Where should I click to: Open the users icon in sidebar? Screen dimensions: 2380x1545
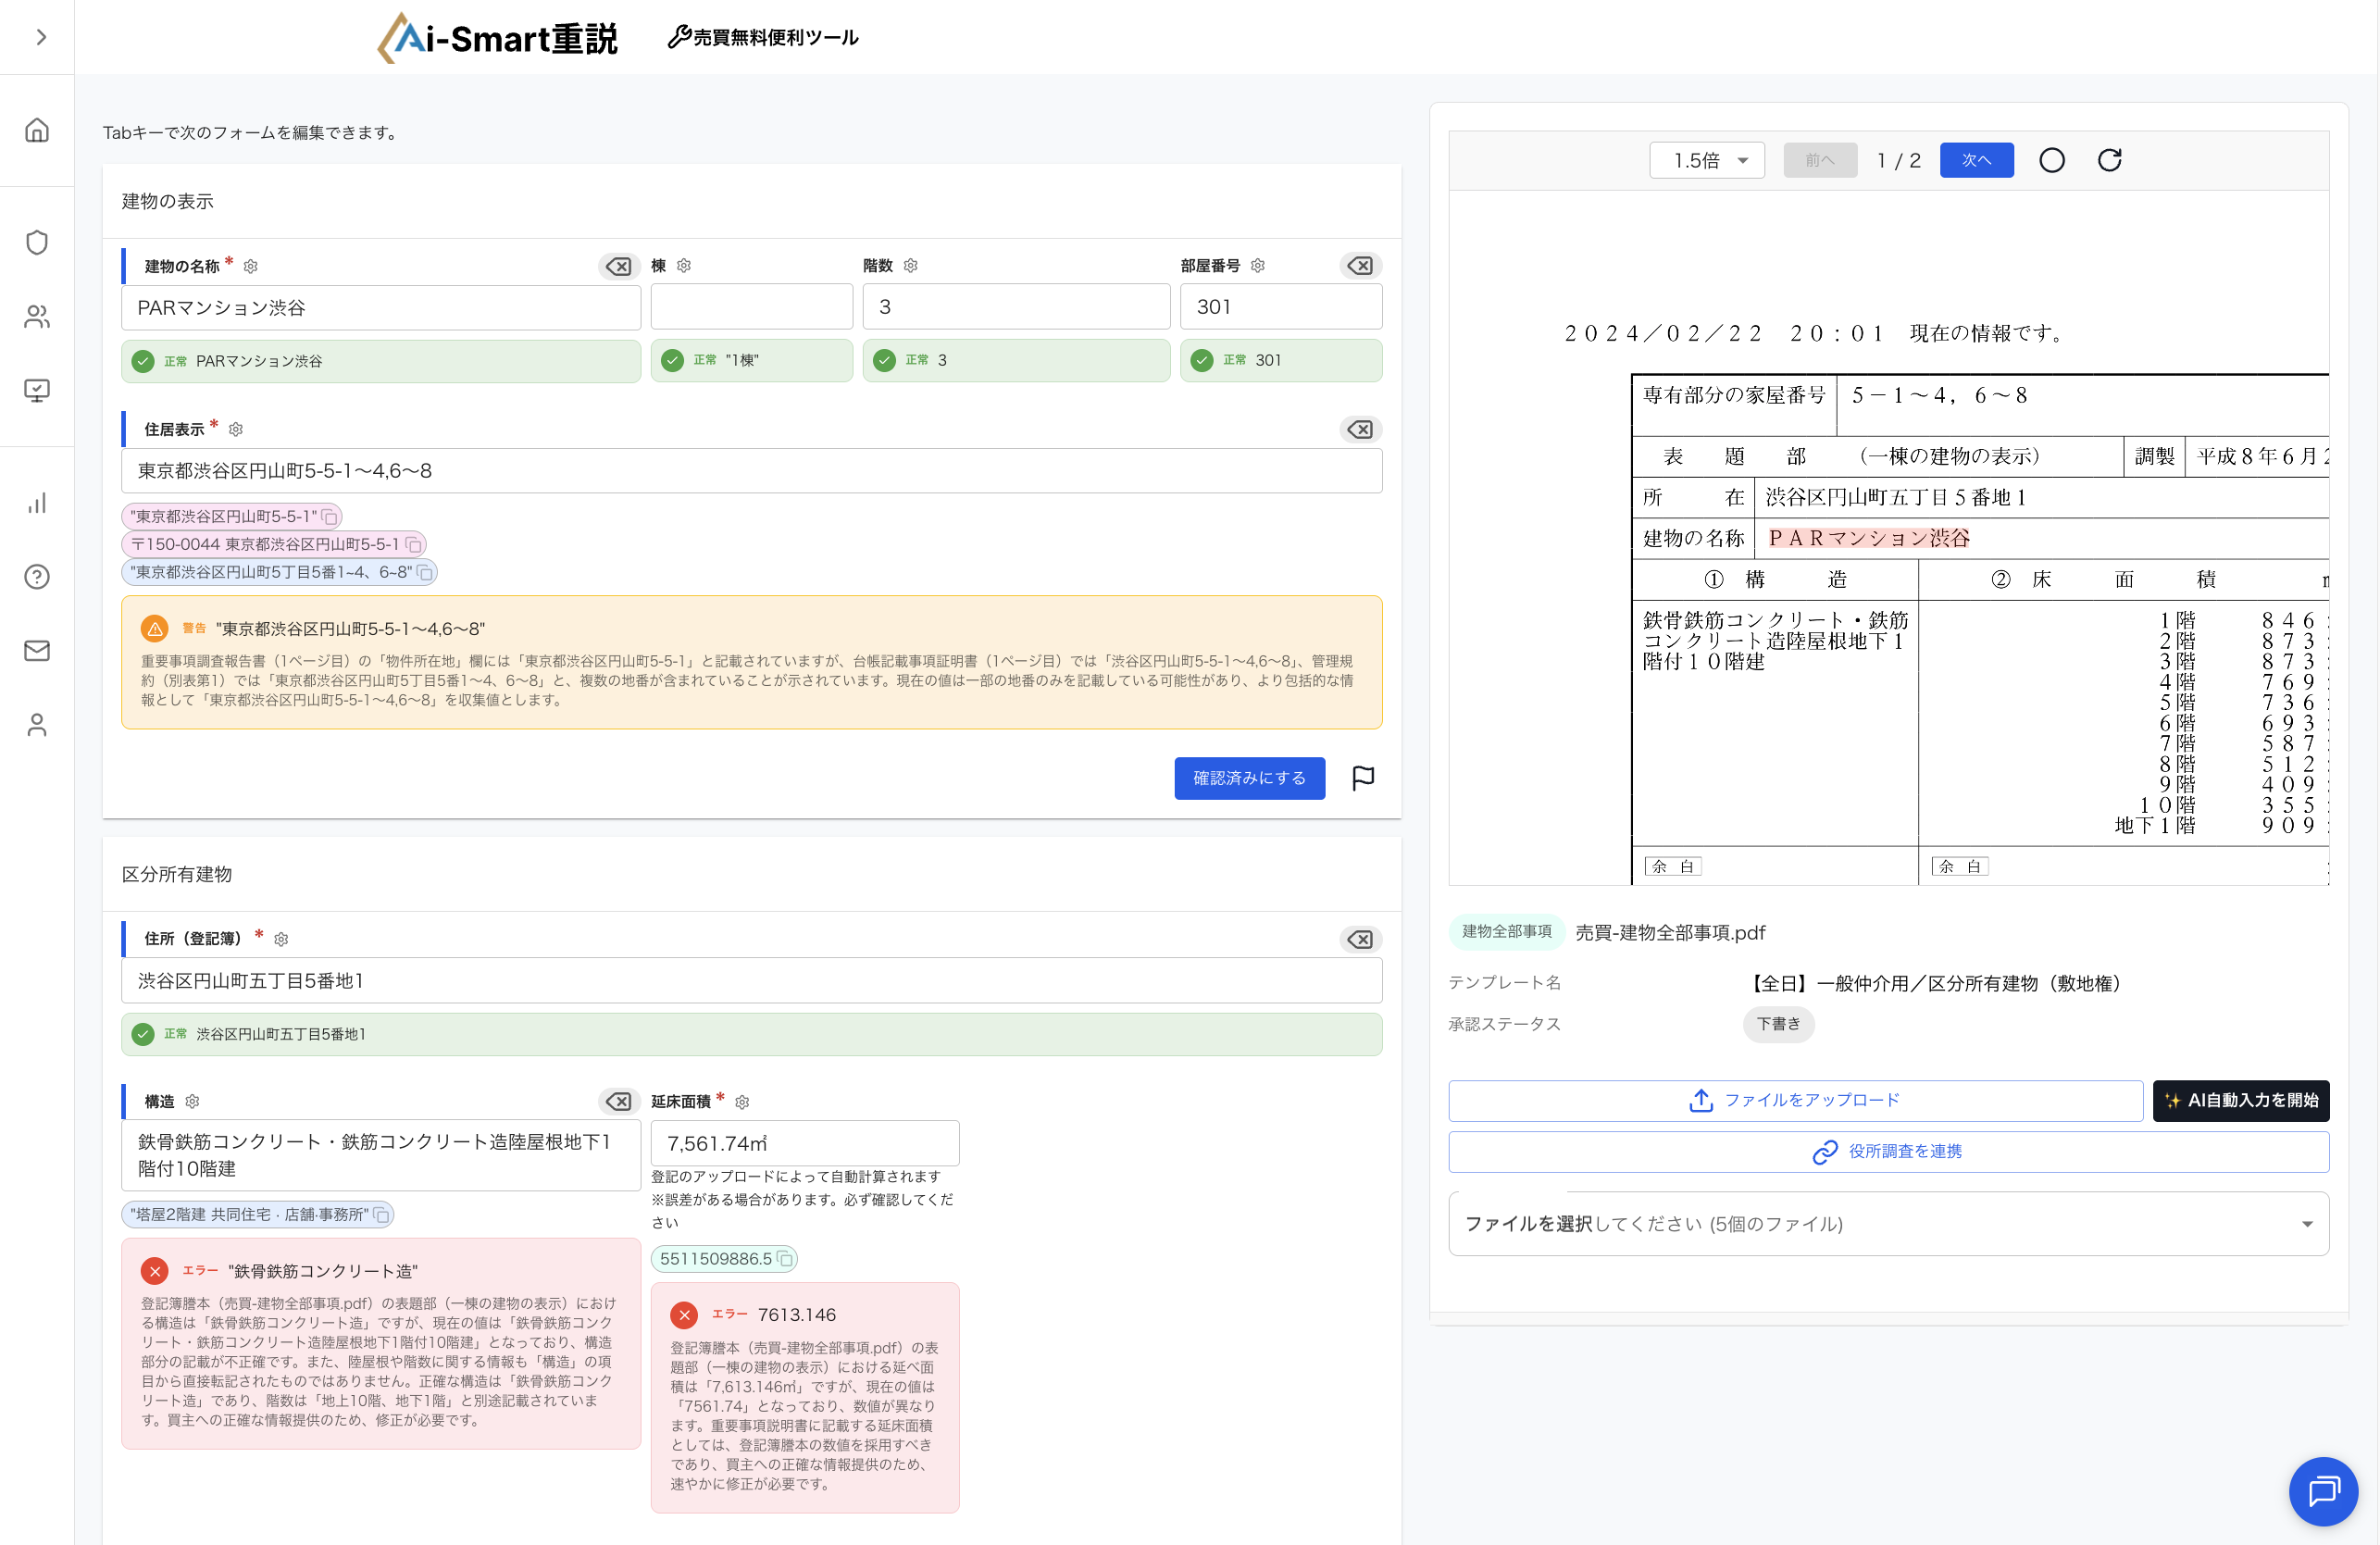click(37, 317)
